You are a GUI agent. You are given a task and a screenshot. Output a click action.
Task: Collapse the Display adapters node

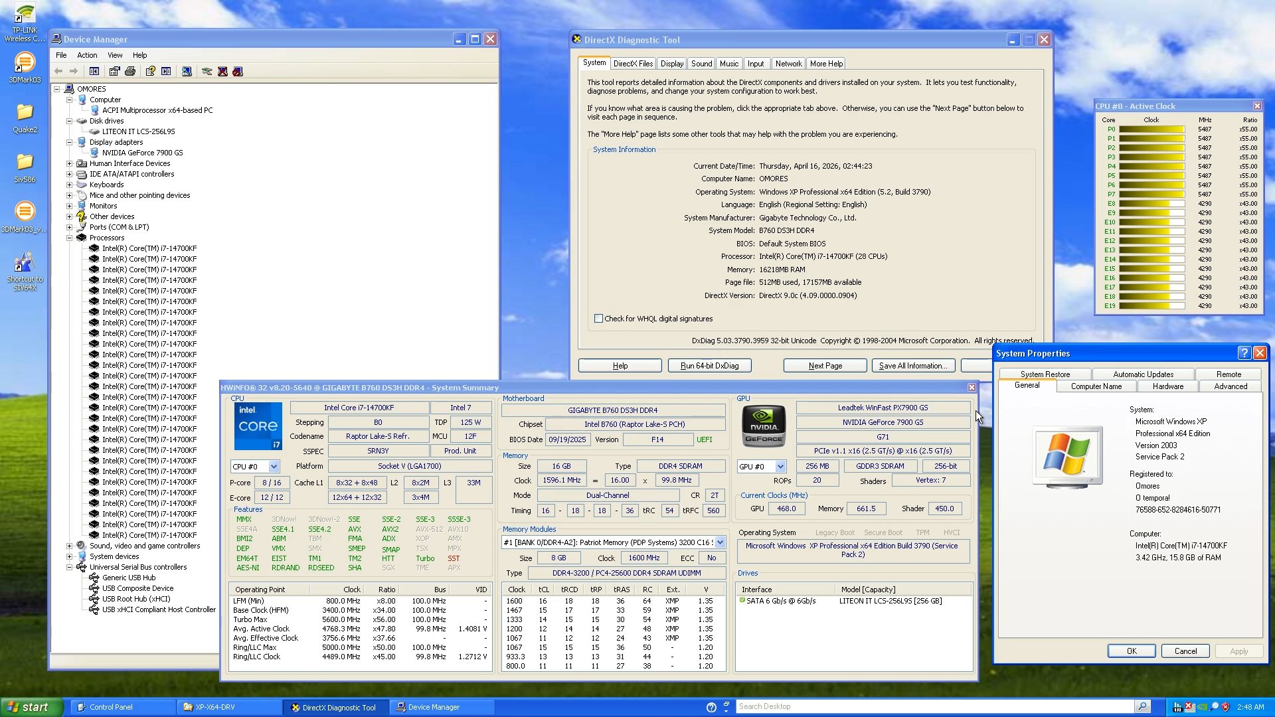(69, 142)
